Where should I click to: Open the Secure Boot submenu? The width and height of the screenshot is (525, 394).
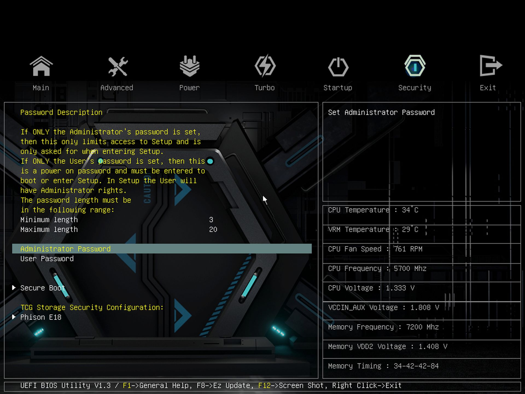point(42,288)
